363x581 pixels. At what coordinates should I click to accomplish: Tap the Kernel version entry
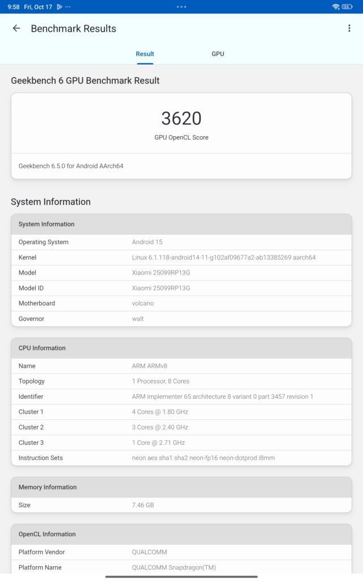(181, 257)
